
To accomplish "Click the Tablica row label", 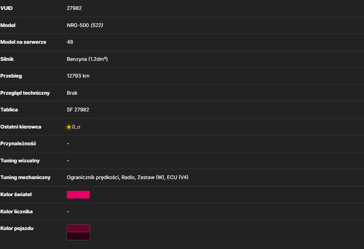I will pyautogui.click(x=9, y=109).
